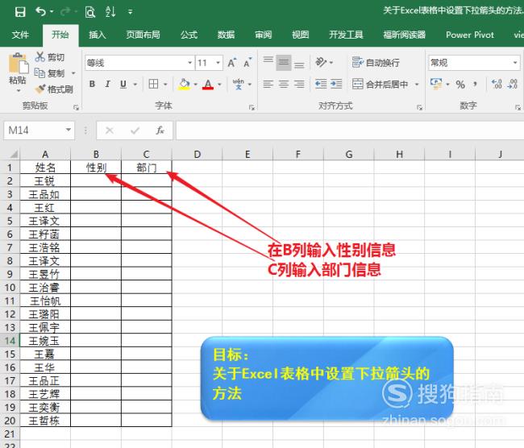
Task: Switch to the 数据 tab
Action: coord(227,35)
